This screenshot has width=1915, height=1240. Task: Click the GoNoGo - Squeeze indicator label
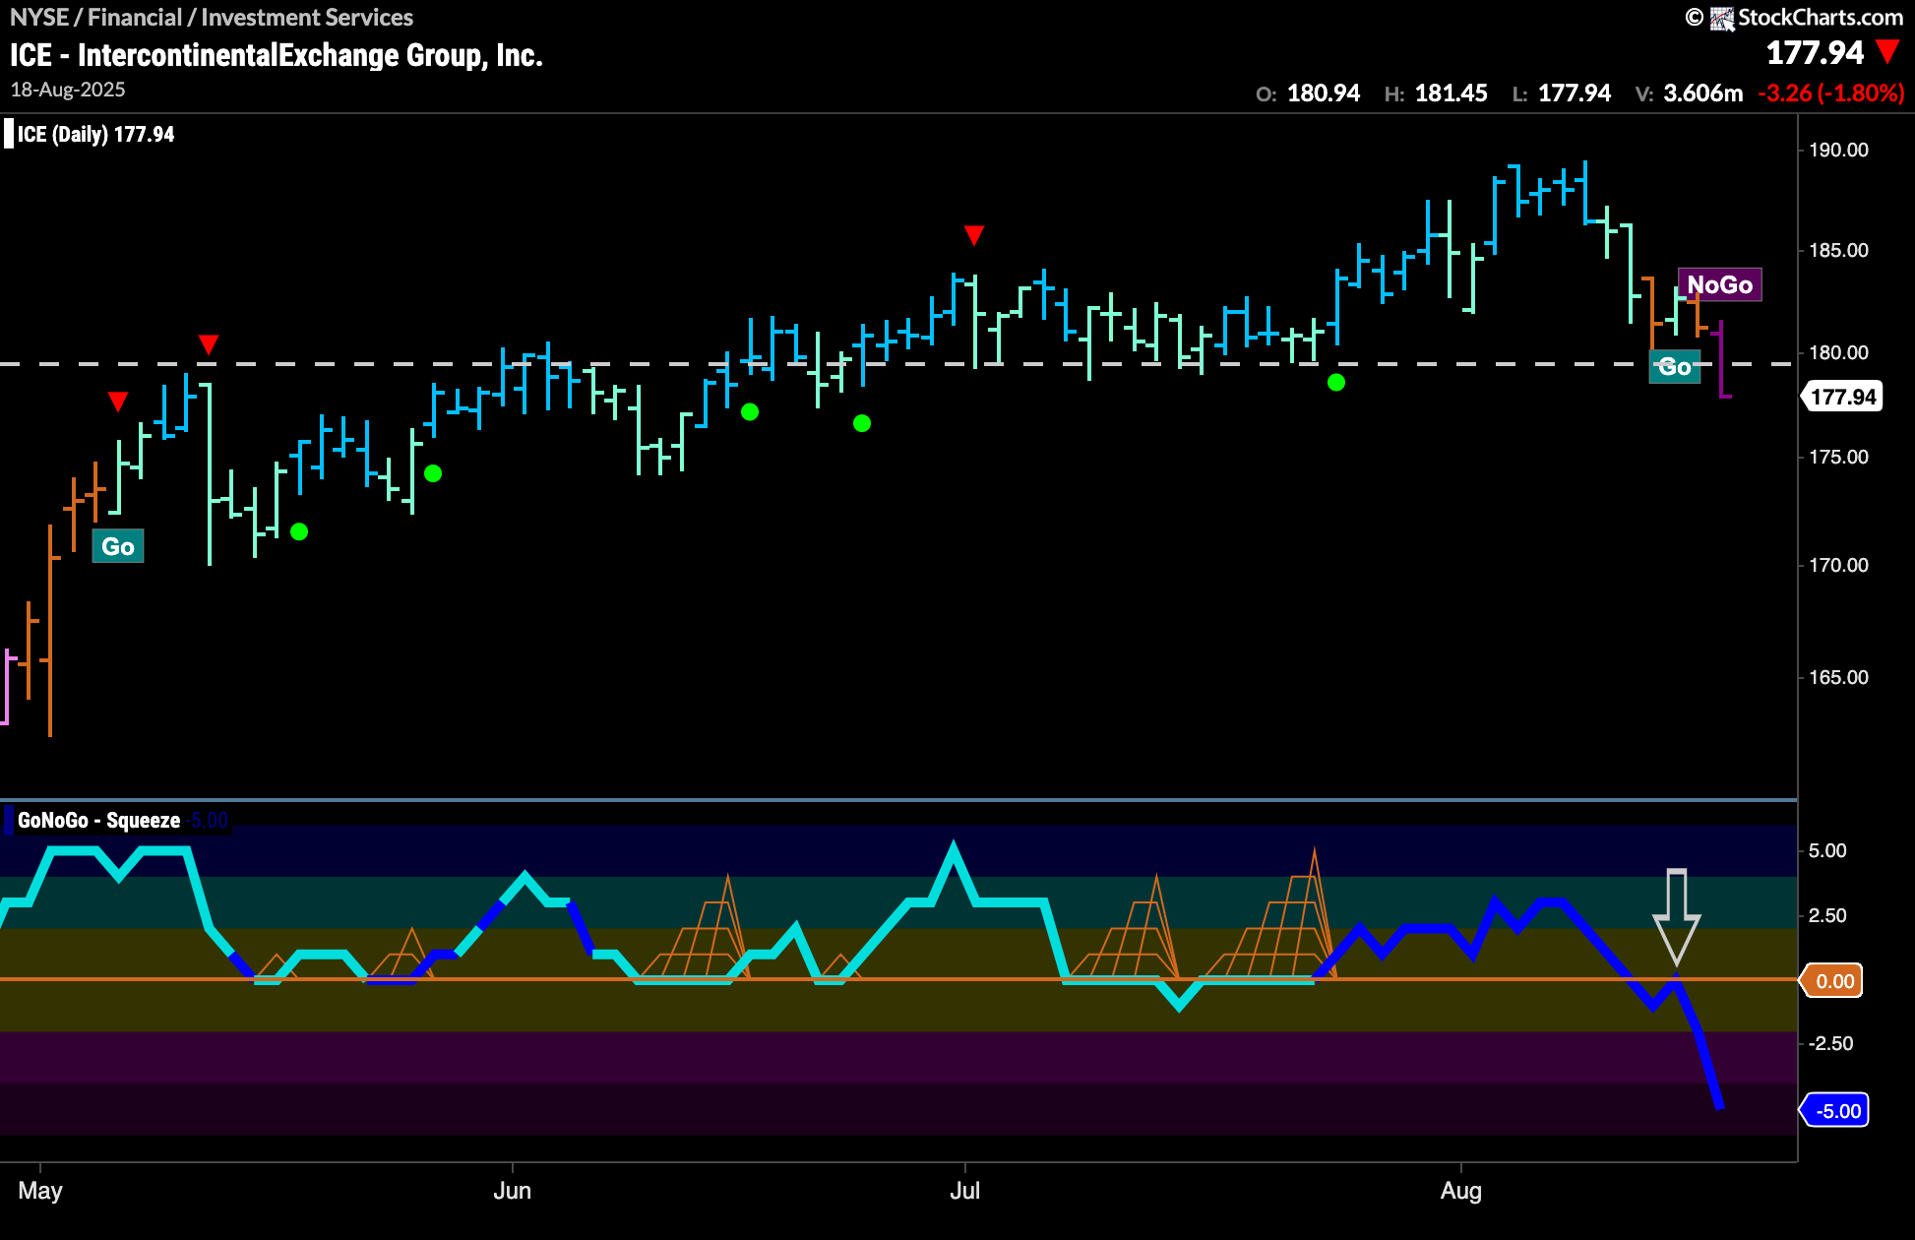[98, 820]
